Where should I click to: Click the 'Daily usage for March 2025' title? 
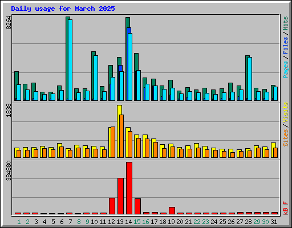coord(63,9)
